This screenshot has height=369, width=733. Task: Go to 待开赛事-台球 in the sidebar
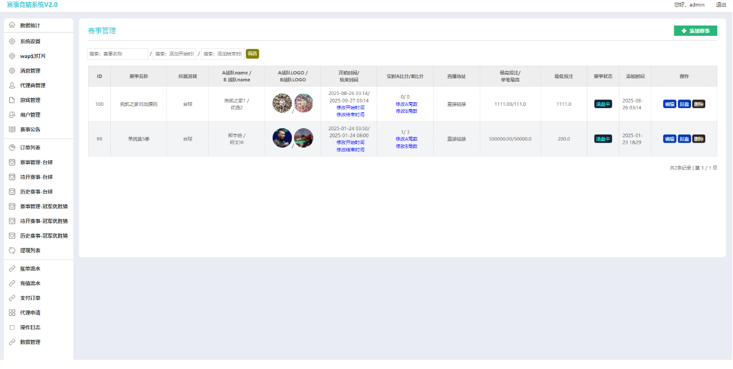click(x=36, y=177)
